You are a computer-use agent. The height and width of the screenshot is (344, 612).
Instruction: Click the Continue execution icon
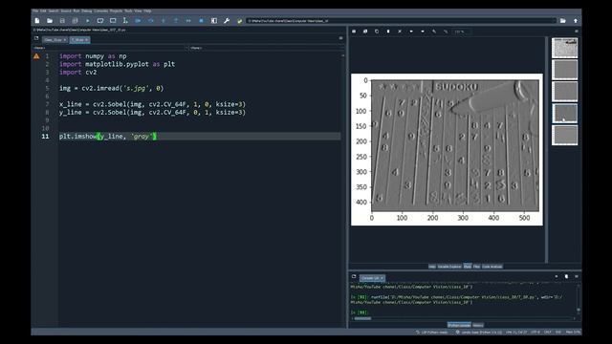(x=188, y=21)
